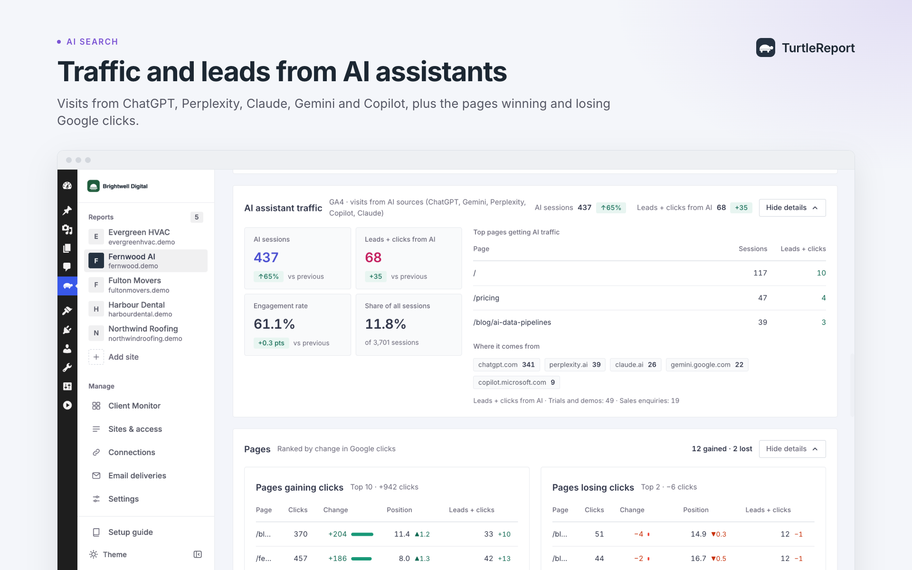
Task: Open the Settings page under Manage
Action: tap(146, 499)
